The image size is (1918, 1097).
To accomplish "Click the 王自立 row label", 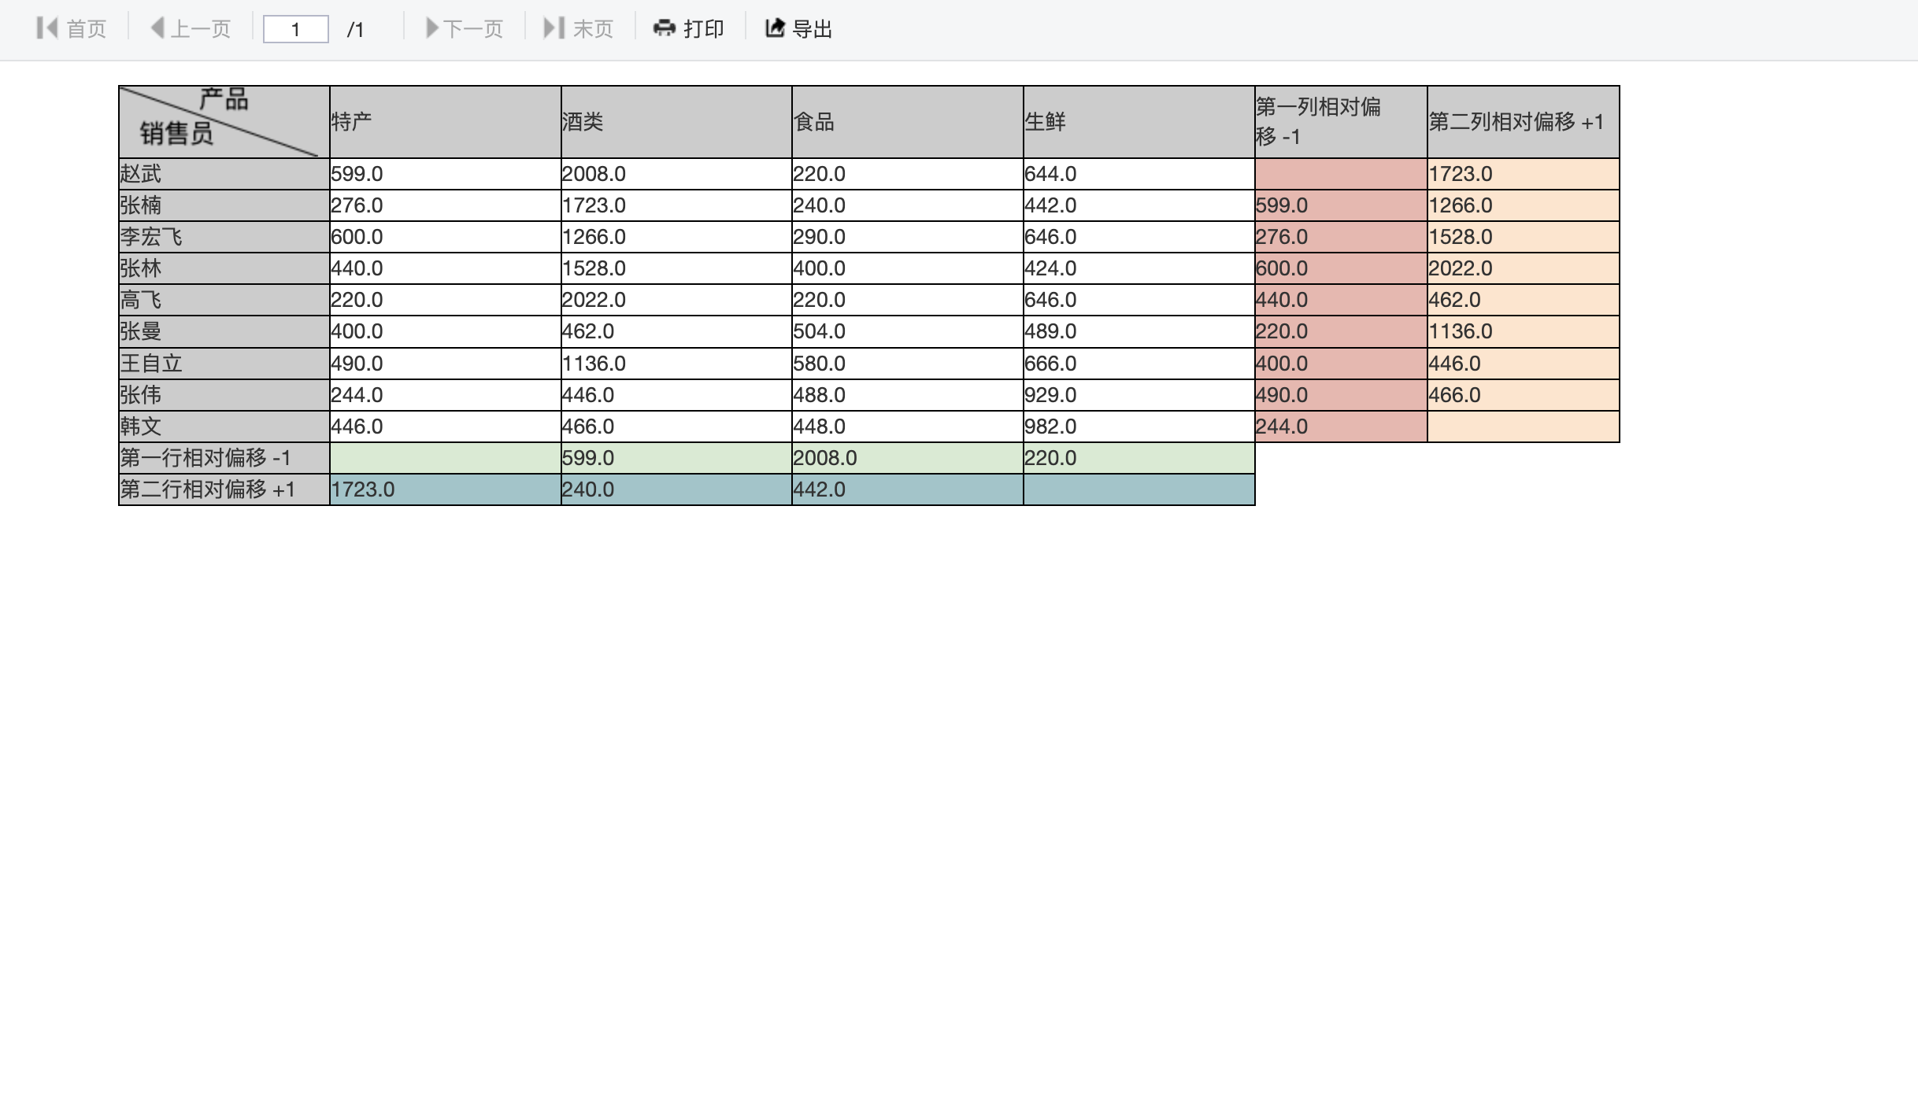I will [x=224, y=364].
